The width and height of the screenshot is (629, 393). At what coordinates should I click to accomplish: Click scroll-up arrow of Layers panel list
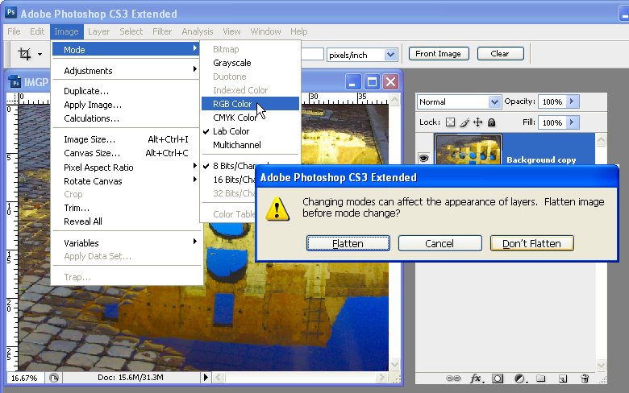coord(601,140)
